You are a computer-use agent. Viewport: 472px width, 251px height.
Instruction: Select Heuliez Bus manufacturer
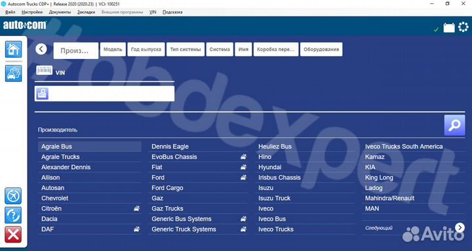point(305,147)
